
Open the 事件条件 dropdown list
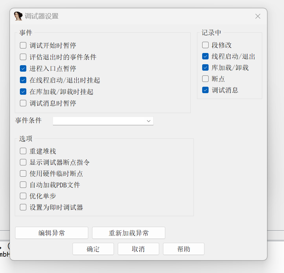coord(148,121)
